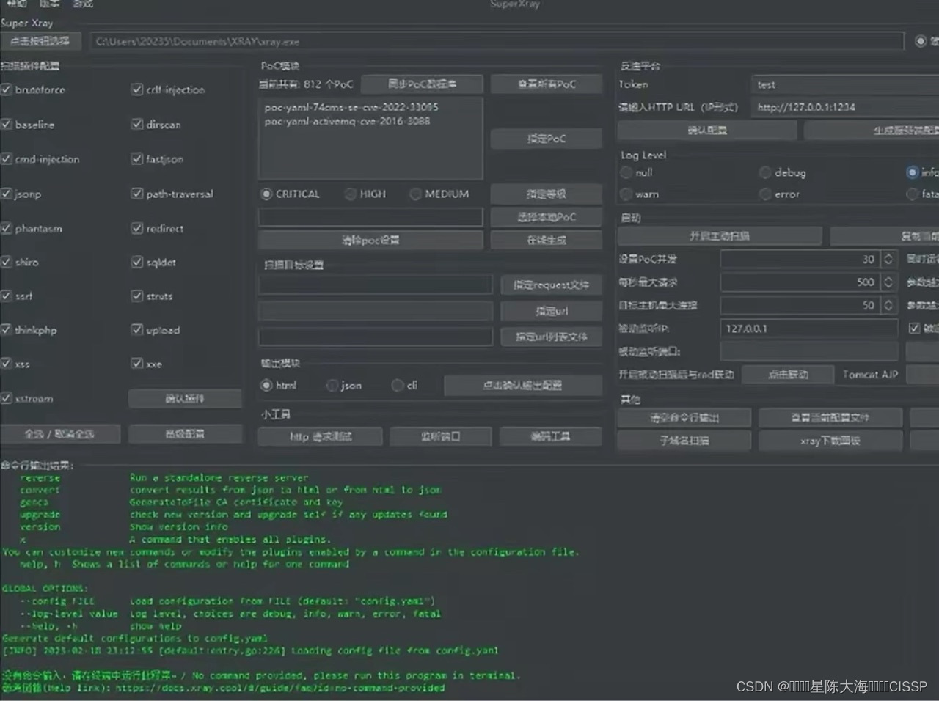The image size is (939, 701).
Task: Disable the thinkphp plugin
Action: tap(7, 329)
